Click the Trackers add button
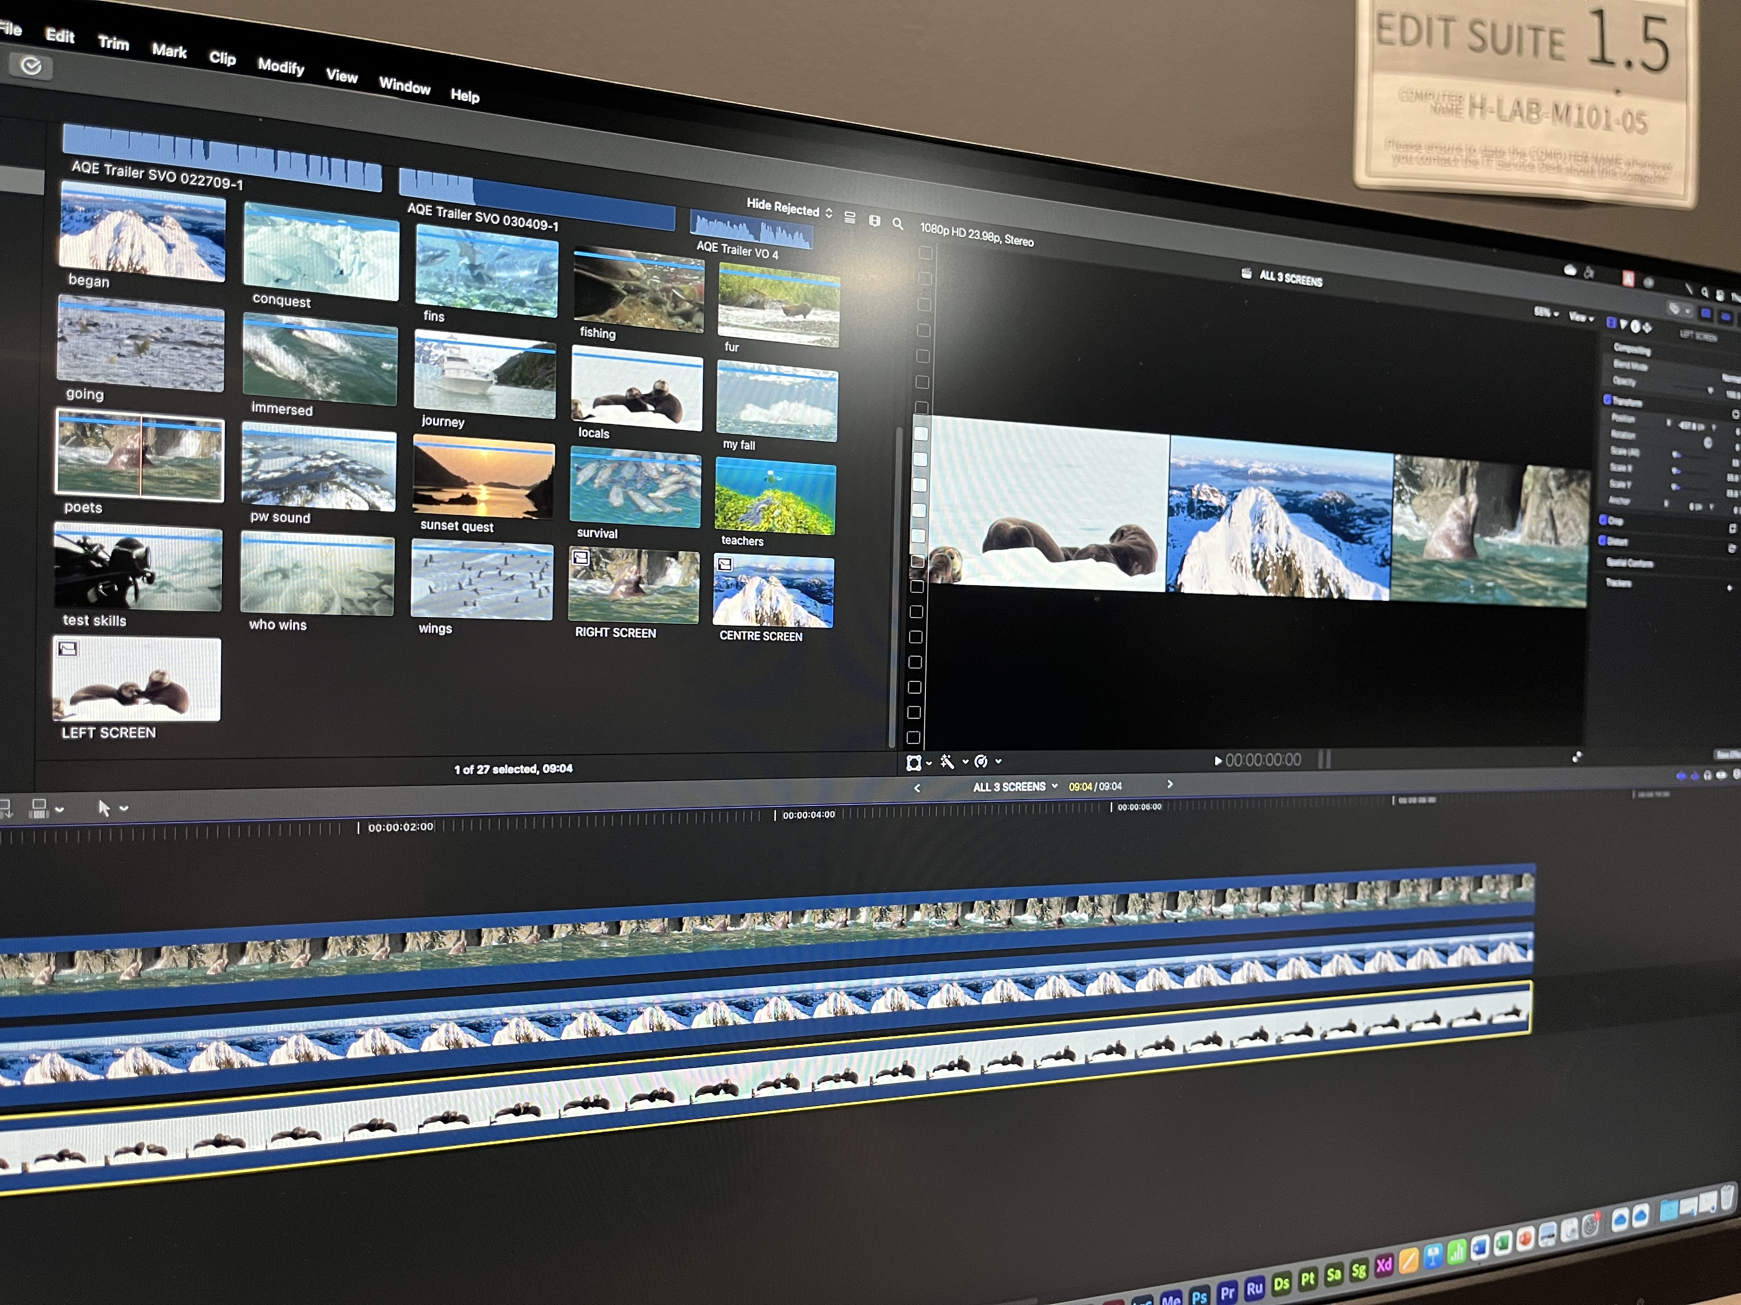 [1729, 588]
